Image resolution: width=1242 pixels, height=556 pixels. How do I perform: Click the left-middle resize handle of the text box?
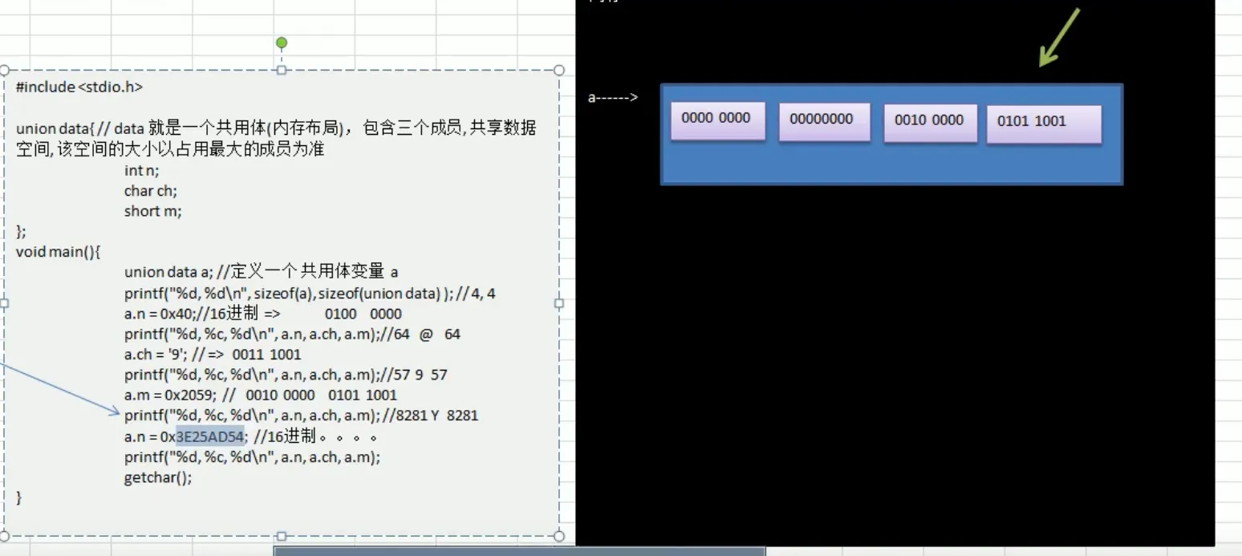point(4,302)
